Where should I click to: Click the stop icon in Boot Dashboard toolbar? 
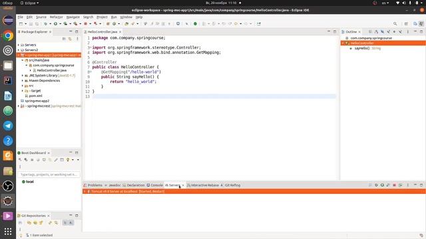pyautogui.click(x=32, y=160)
